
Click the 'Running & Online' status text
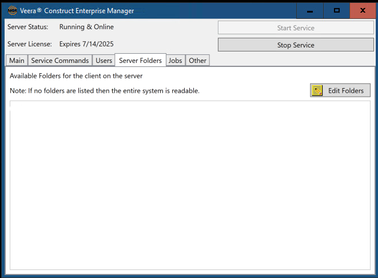[86, 27]
